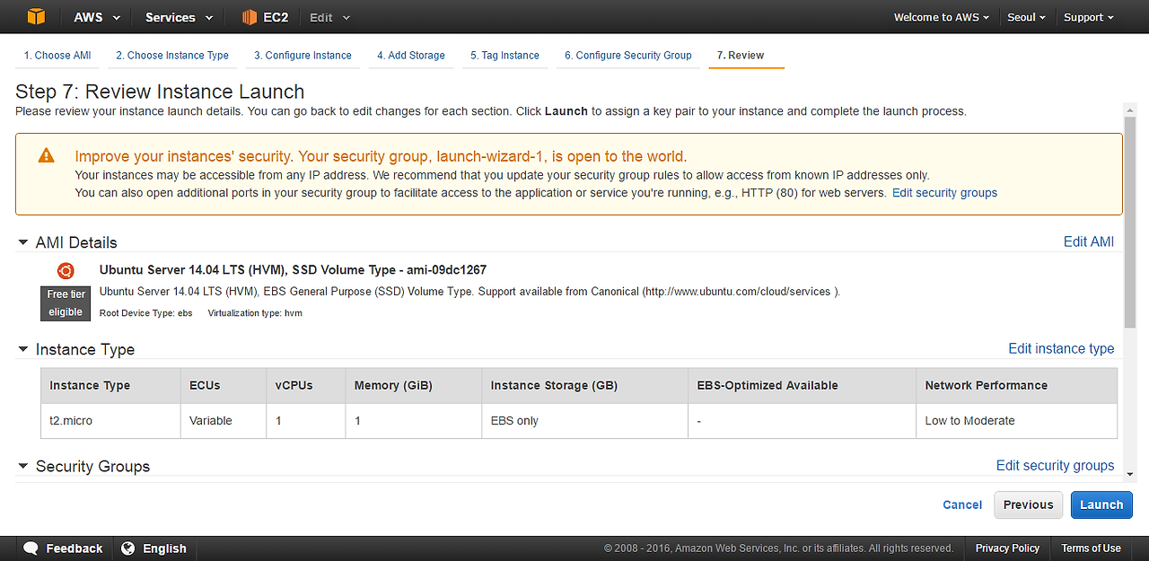The height and width of the screenshot is (561, 1149).
Task: Click the Feedback button label
Action: (75, 548)
